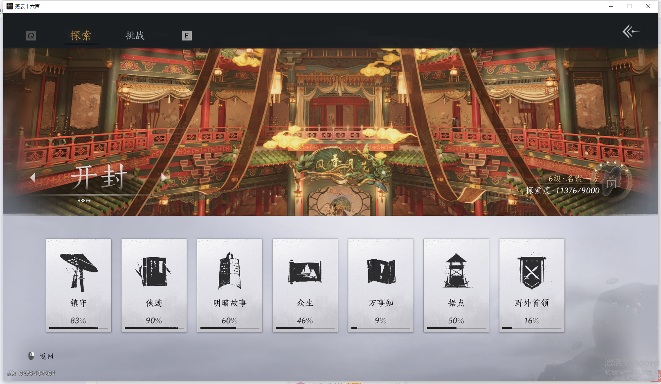Open the 野外首领 banner icon
The width and height of the screenshot is (661, 384).
[x=531, y=270]
